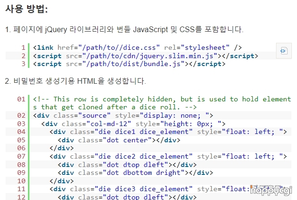Click the 'dot center' div code line
The image size is (297, 200).
119,140
